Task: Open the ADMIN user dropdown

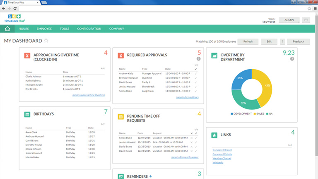Action: point(289,20)
